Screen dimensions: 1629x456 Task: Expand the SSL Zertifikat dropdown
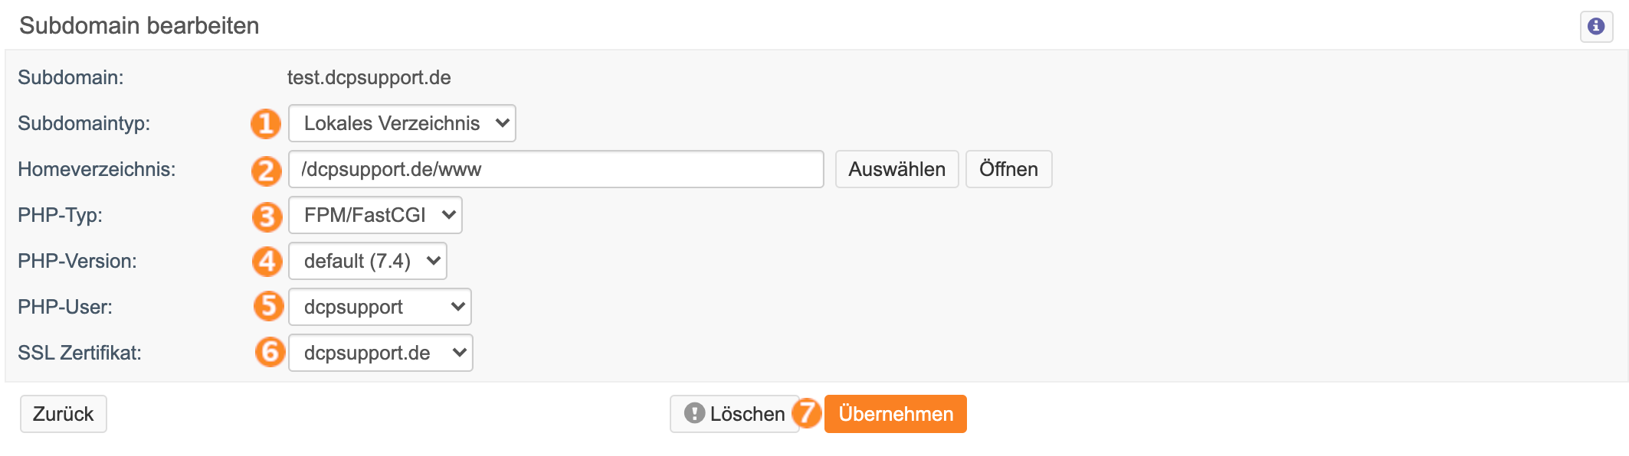[x=381, y=353]
